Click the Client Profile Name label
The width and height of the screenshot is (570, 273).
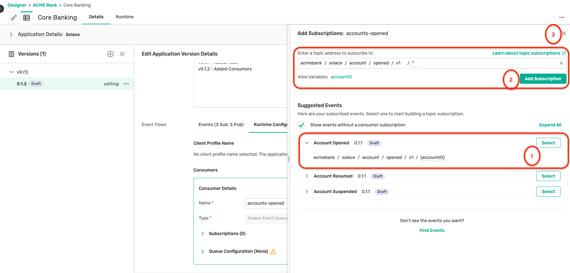[214, 143]
